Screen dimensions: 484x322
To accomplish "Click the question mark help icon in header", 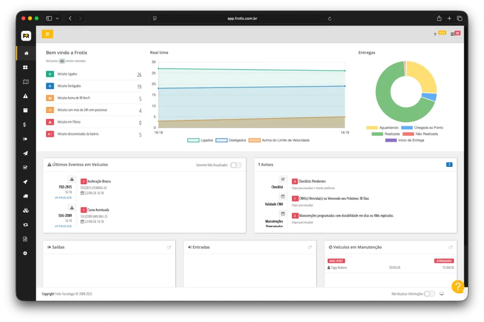I will pos(435,34).
